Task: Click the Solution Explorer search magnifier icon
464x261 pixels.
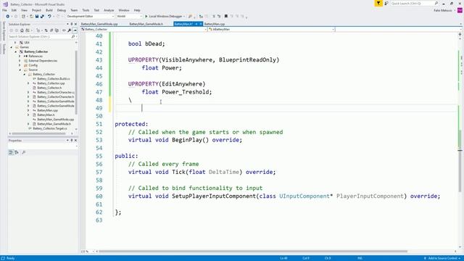Action: [72, 36]
